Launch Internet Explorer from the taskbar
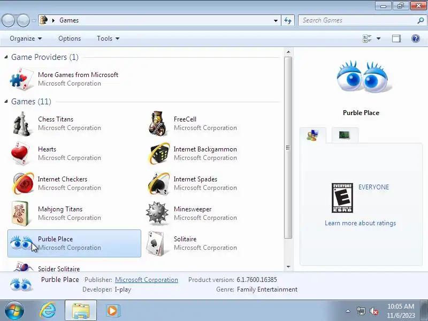The width and height of the screenshot is (428, 321). point(48,311)
